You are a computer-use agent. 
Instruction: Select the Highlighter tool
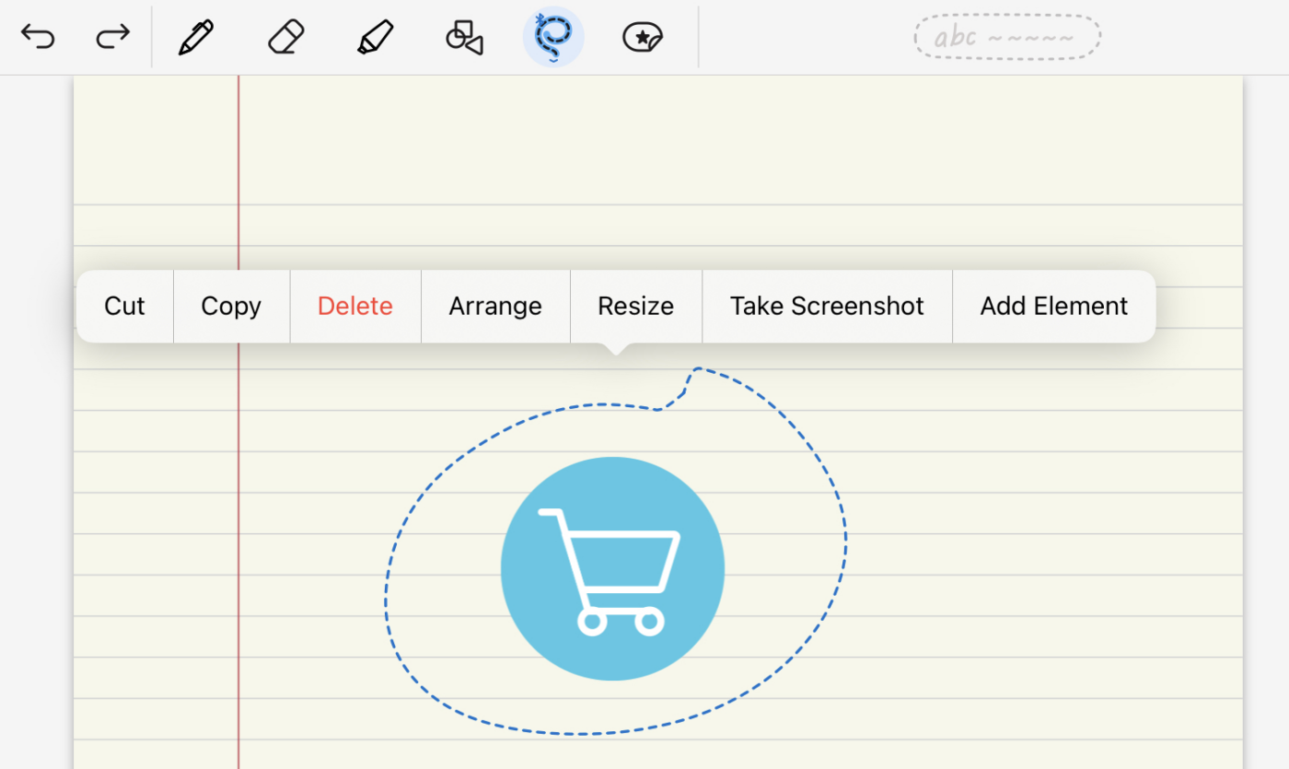tap(375, 37)
